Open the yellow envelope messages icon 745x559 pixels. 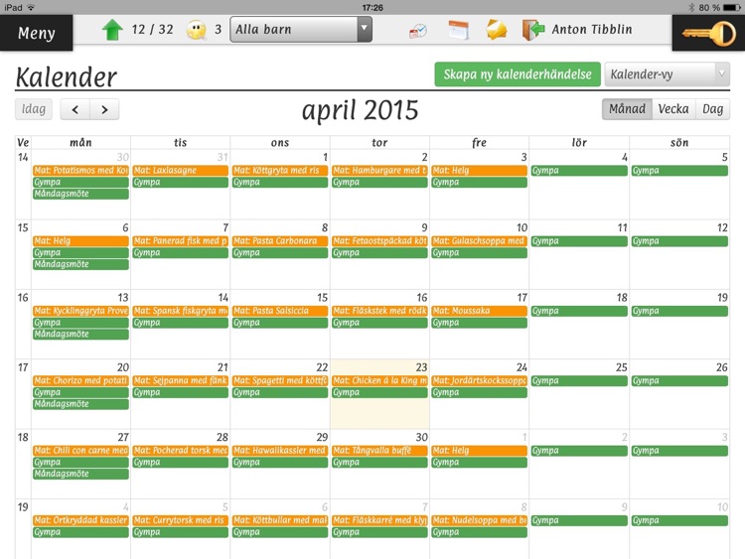(496, 30)
